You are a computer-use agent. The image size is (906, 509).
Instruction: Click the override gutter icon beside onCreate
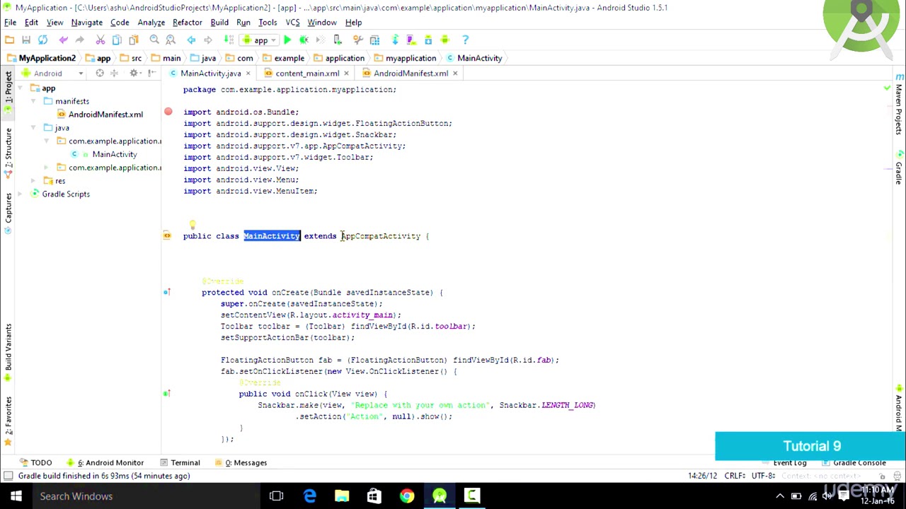(167, 292)
